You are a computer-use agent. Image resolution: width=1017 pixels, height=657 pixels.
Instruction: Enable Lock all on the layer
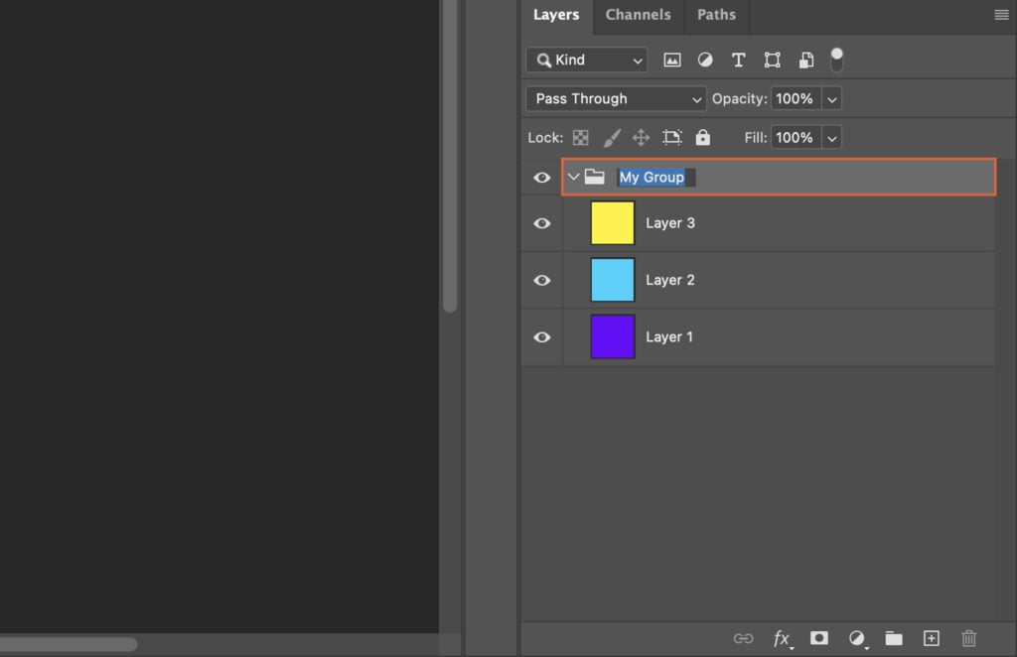(x=703, y=137)
